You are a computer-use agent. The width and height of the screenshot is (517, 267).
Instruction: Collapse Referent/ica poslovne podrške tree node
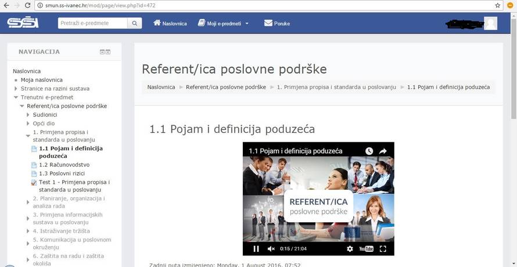[21, 106]
